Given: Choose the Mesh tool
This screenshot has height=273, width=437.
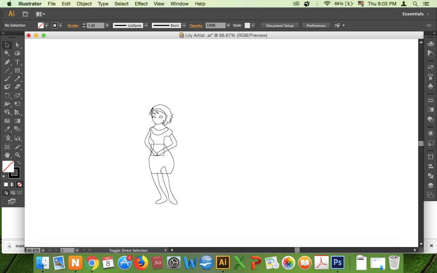Looking at the screenshot, I should point(7,121).
